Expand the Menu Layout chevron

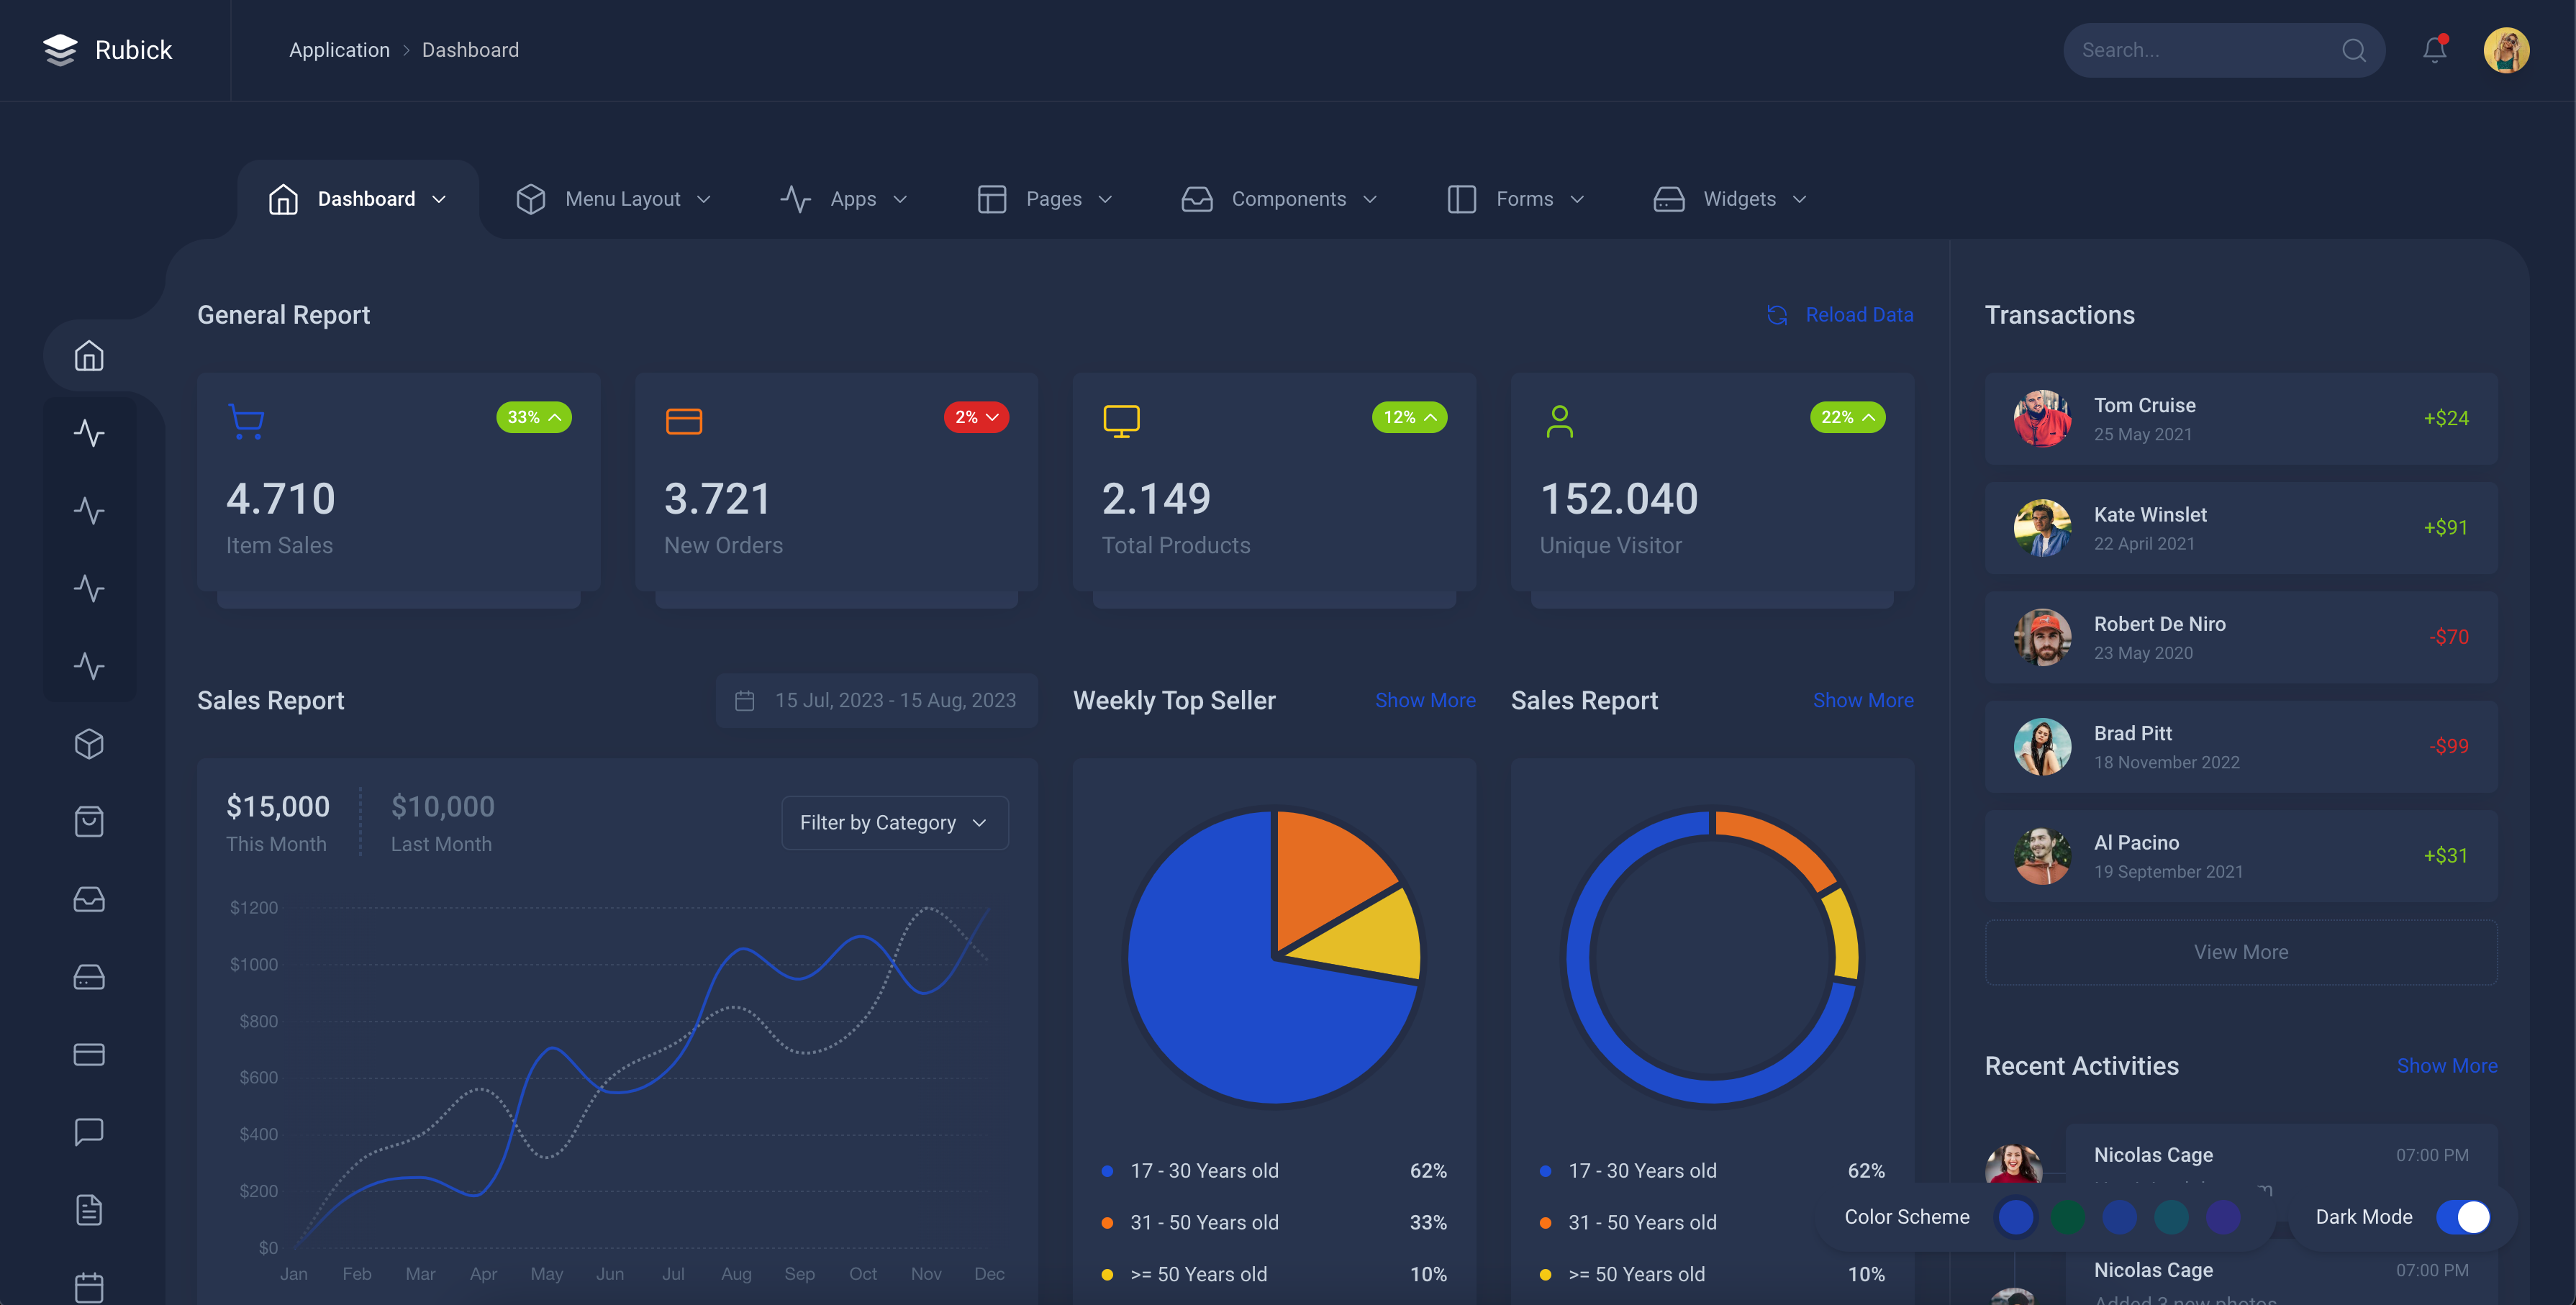(x=704, y=199)
